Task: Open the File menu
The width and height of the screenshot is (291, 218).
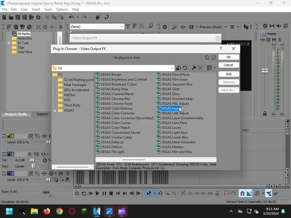Action: pyautogui.click(x=5, y=9)
